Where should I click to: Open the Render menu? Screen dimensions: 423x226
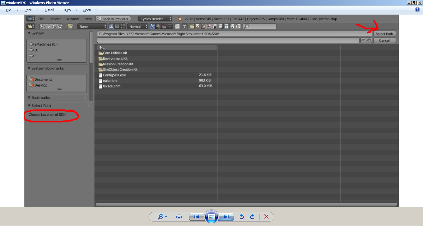(x=55, y=19)
